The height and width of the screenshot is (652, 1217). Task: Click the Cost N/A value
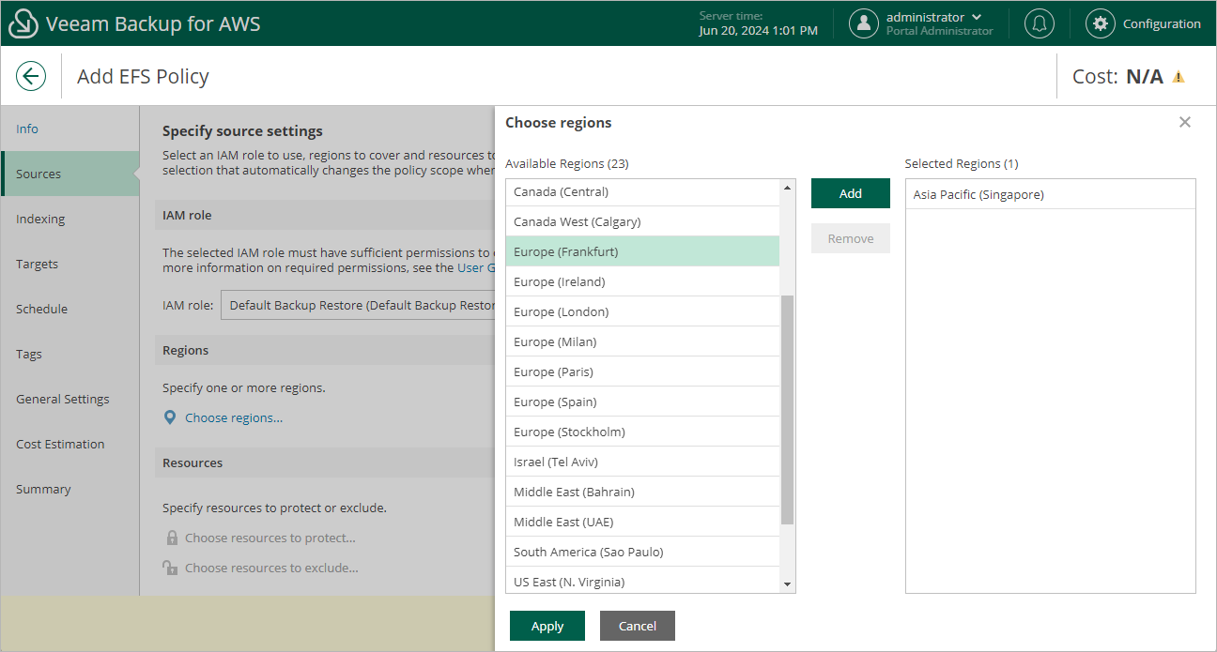1145,77
